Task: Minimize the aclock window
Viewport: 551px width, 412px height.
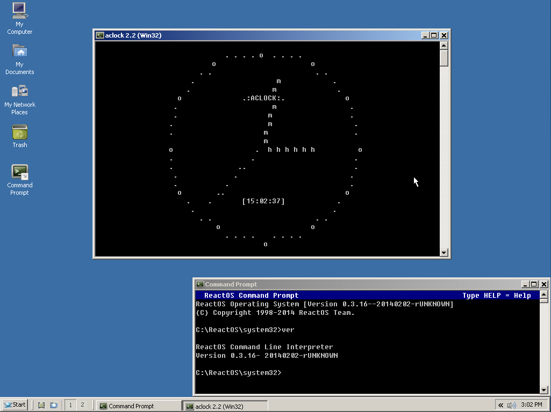Action: pyautogui.click(x=425, y=35)
